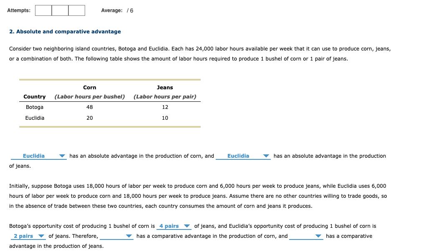Select the 'Euclidia' answer for corn production

point(34,156)
